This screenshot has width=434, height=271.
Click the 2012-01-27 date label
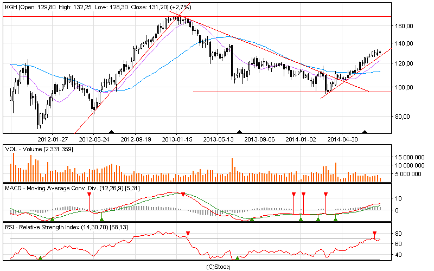53,139
